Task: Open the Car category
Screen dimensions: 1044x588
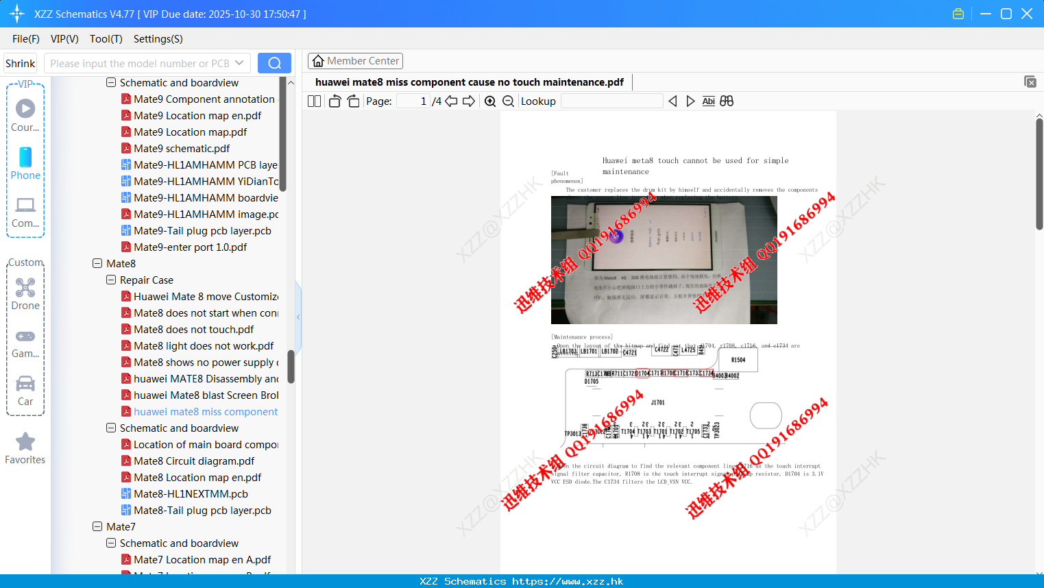Action: [x=25, y=391]
